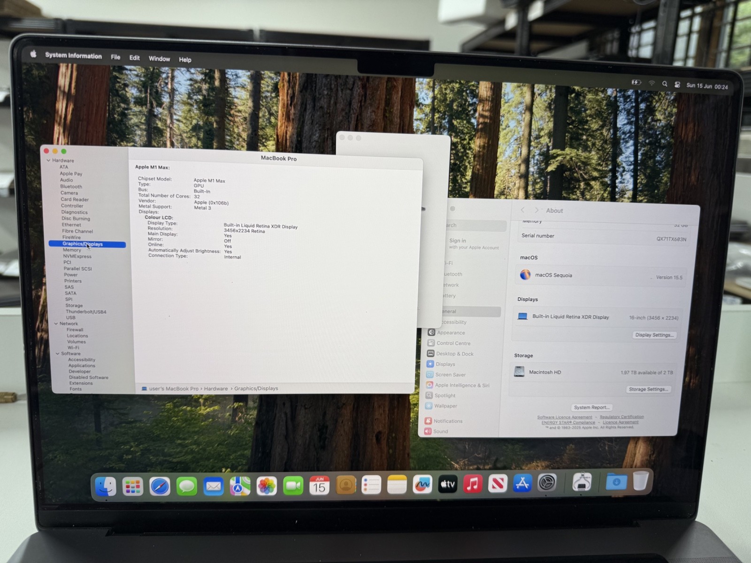
Task: Open the System Information menu
Action: coord(73,55)
